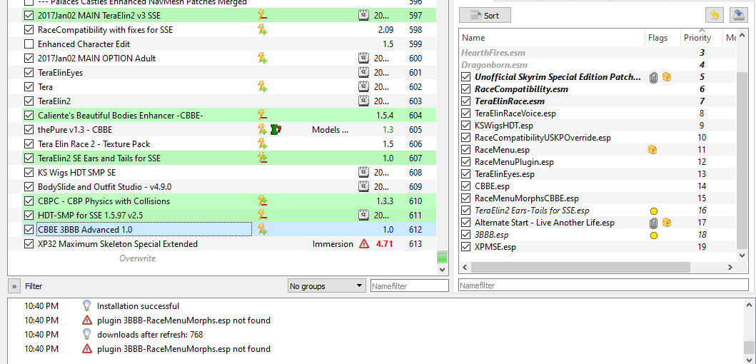Click conflict icon on 2017Jan02 MAIN OPTION Adult

(262, 59)
